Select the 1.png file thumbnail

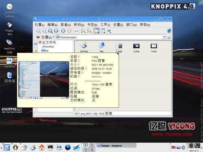point(119,48)
